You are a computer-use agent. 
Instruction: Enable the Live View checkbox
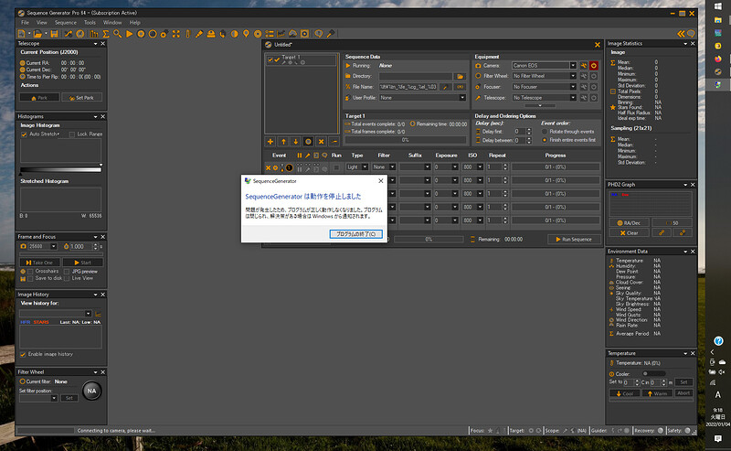click(67, 278)
